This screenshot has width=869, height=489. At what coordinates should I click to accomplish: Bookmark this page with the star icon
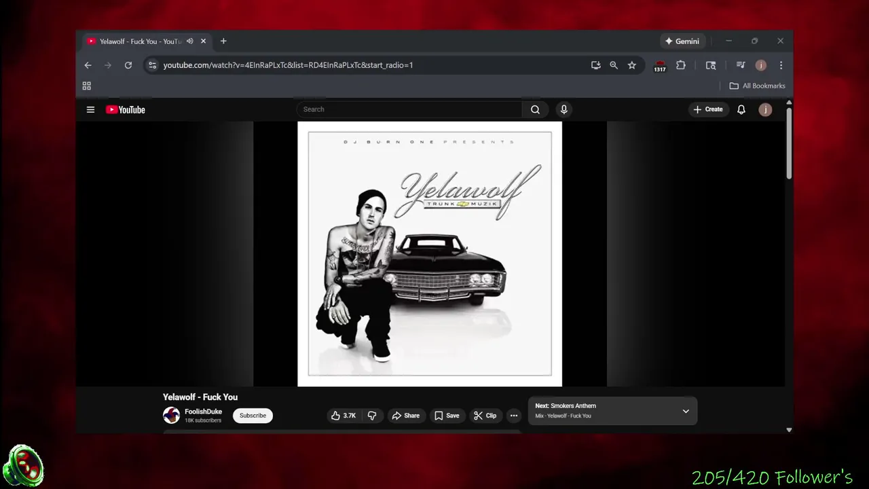coord(632,65)
